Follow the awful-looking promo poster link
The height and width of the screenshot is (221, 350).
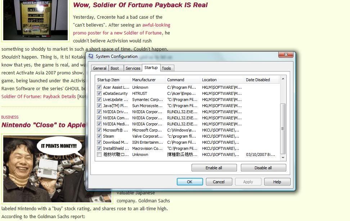(x=122, y=29)
